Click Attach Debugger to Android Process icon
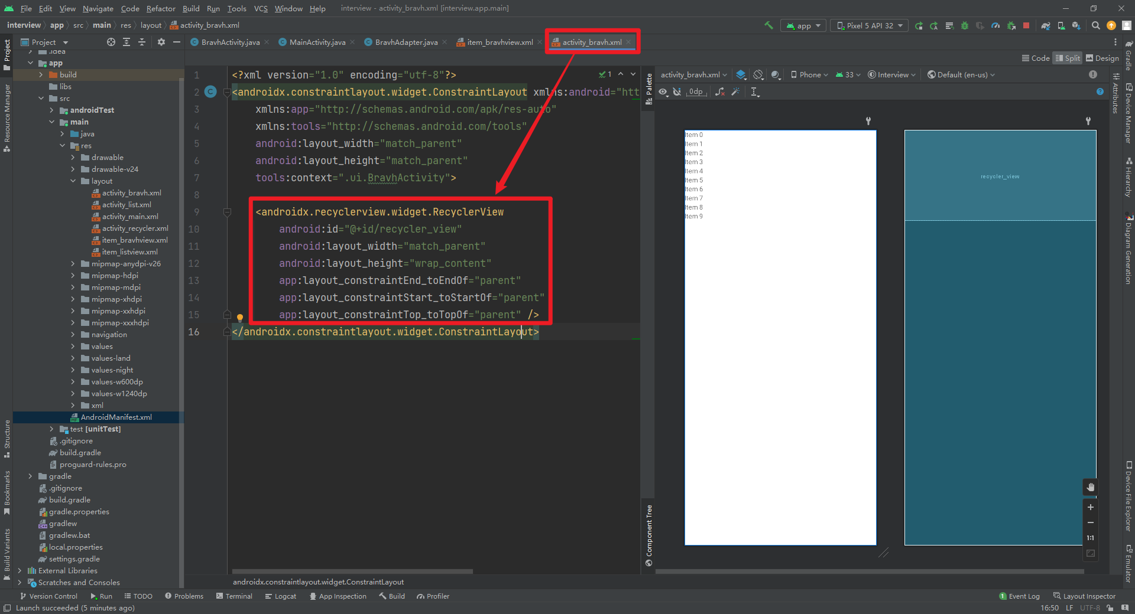This screenshot has height=614, width=1135. 1011,25
